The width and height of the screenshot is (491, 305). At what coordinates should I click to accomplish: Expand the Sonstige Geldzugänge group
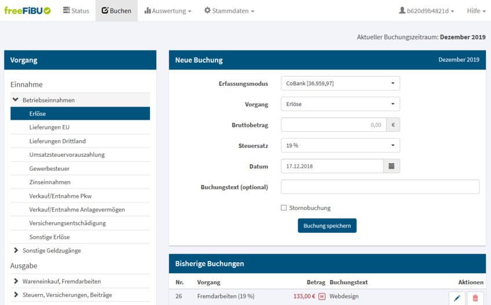(x=16, y=251)
